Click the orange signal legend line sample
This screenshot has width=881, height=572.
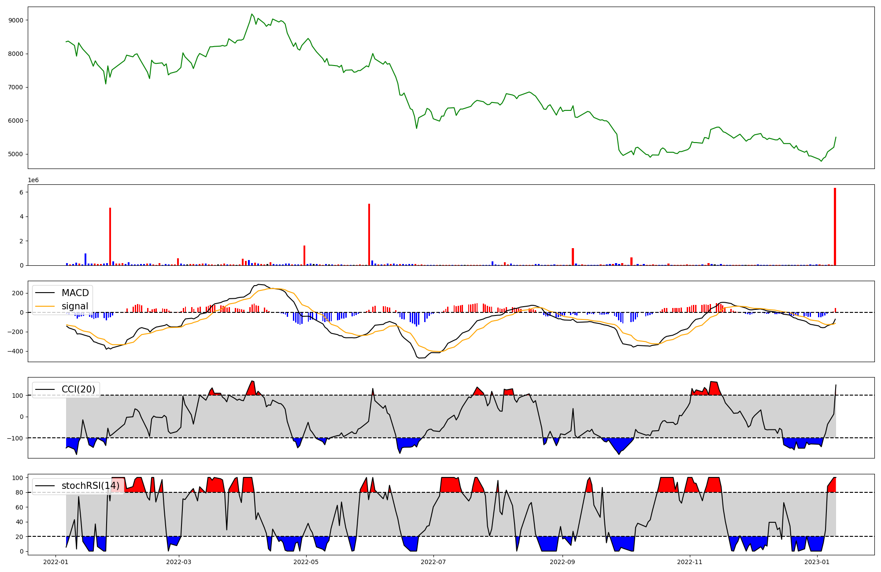tap(45, 306)
